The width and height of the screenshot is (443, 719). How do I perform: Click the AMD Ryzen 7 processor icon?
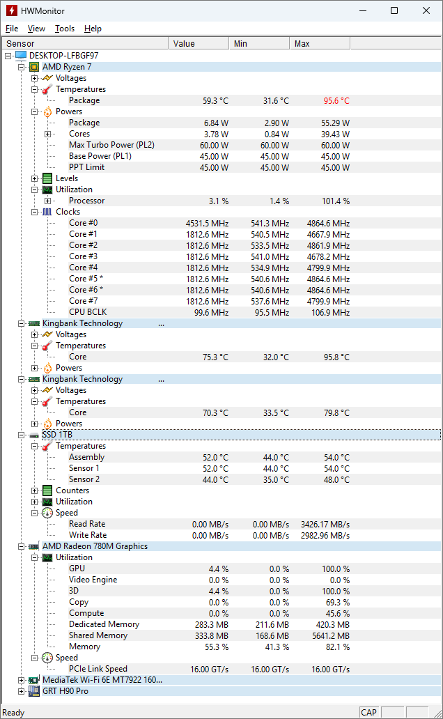point(34,67)
